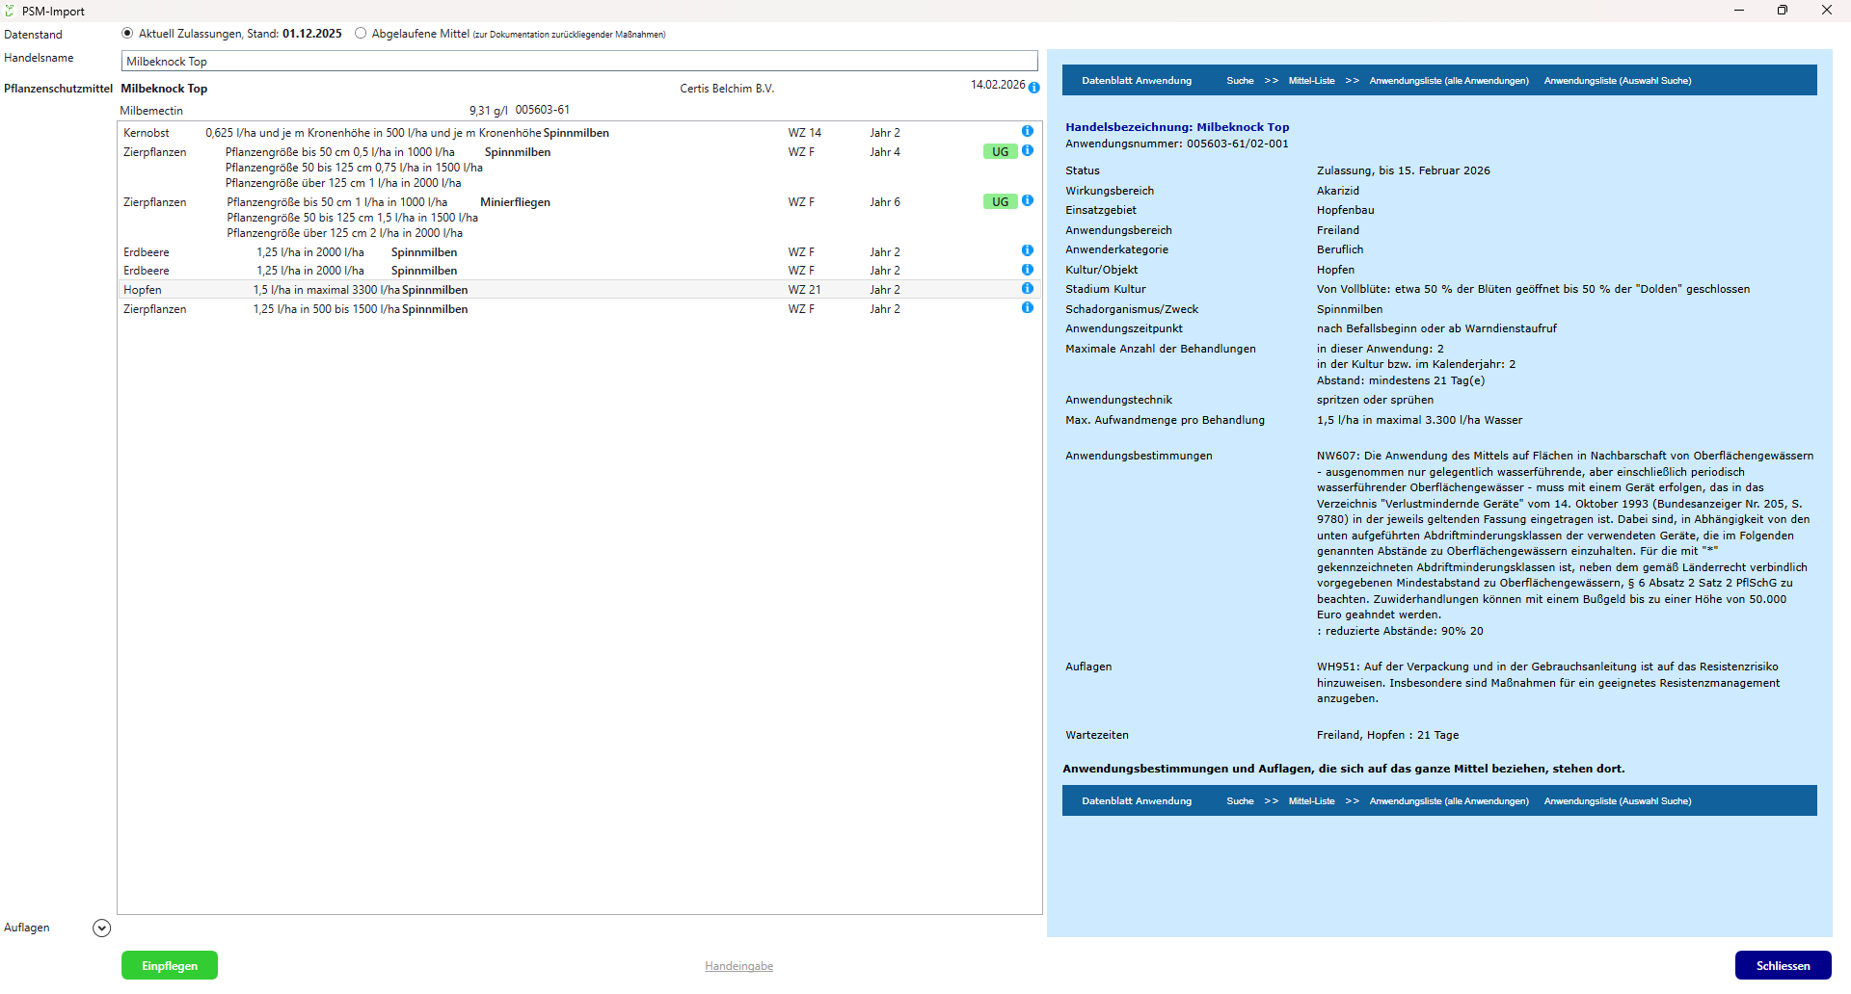Click UG badge on Zierpflanzen Spinnmilben Jahr 4 row
The image size is (1851, 994).
tap(1000, 152)
